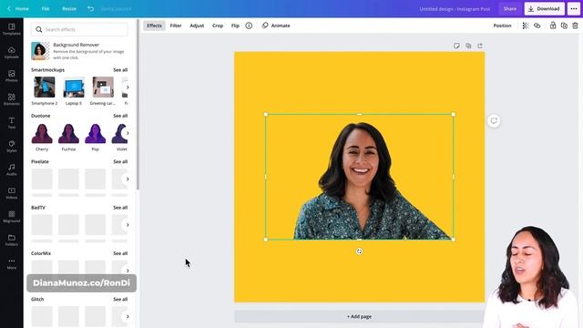
Task: Open the Filter tab
Action: pyautogui.click(x=176, y=26)
